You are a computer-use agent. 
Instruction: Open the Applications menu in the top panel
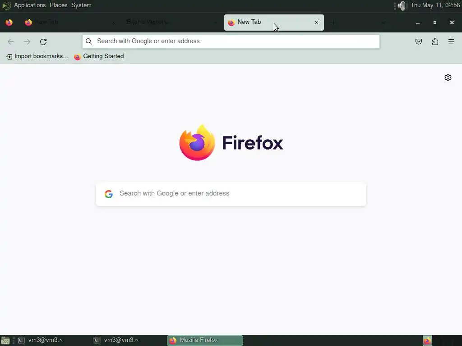(x=30, y=5)
